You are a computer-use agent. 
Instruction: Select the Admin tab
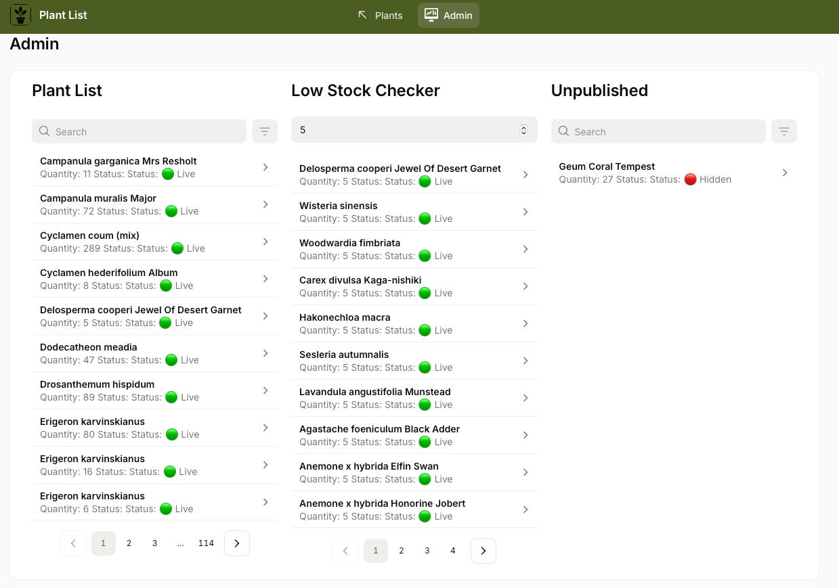[448, 15]
